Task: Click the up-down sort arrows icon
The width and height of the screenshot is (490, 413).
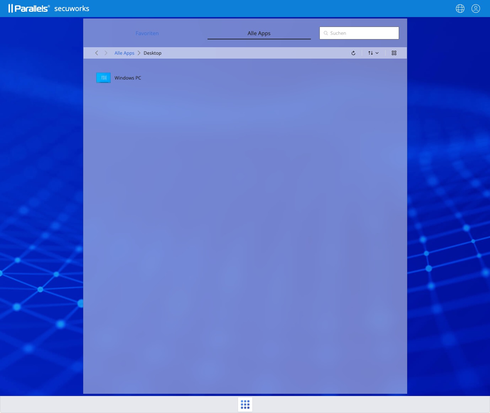Action: point(370,53)
